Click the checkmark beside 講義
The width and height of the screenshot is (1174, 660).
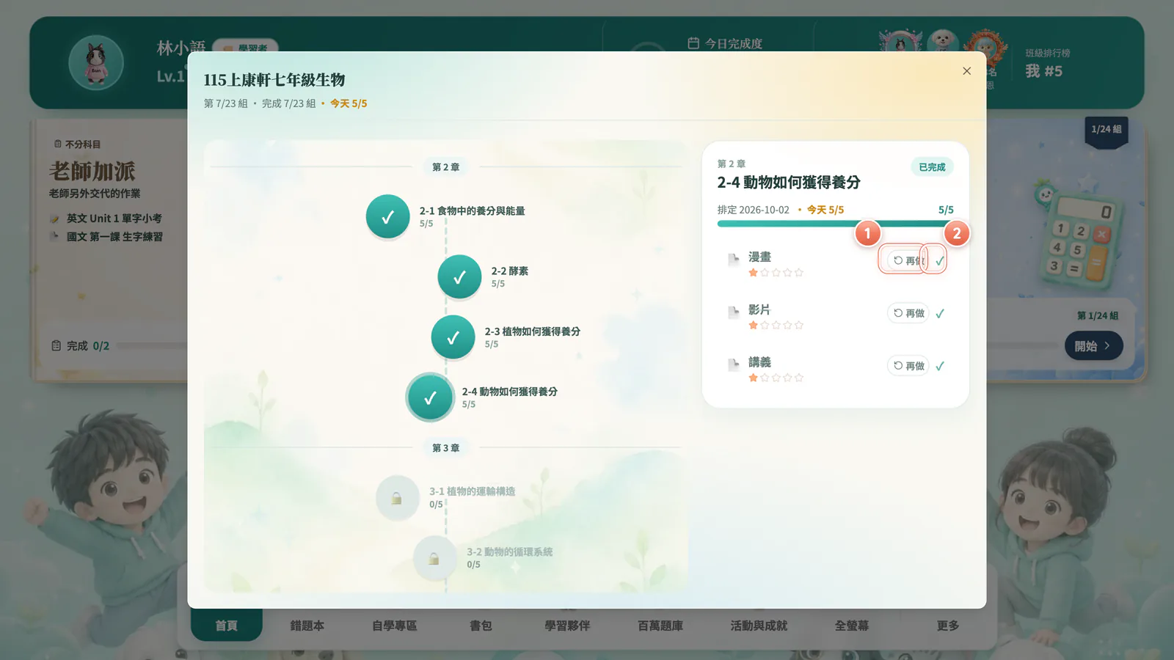(940, 366)
